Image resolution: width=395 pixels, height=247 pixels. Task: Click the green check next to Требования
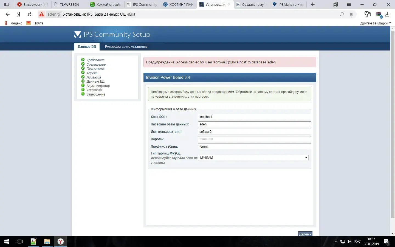coord(83,60)
